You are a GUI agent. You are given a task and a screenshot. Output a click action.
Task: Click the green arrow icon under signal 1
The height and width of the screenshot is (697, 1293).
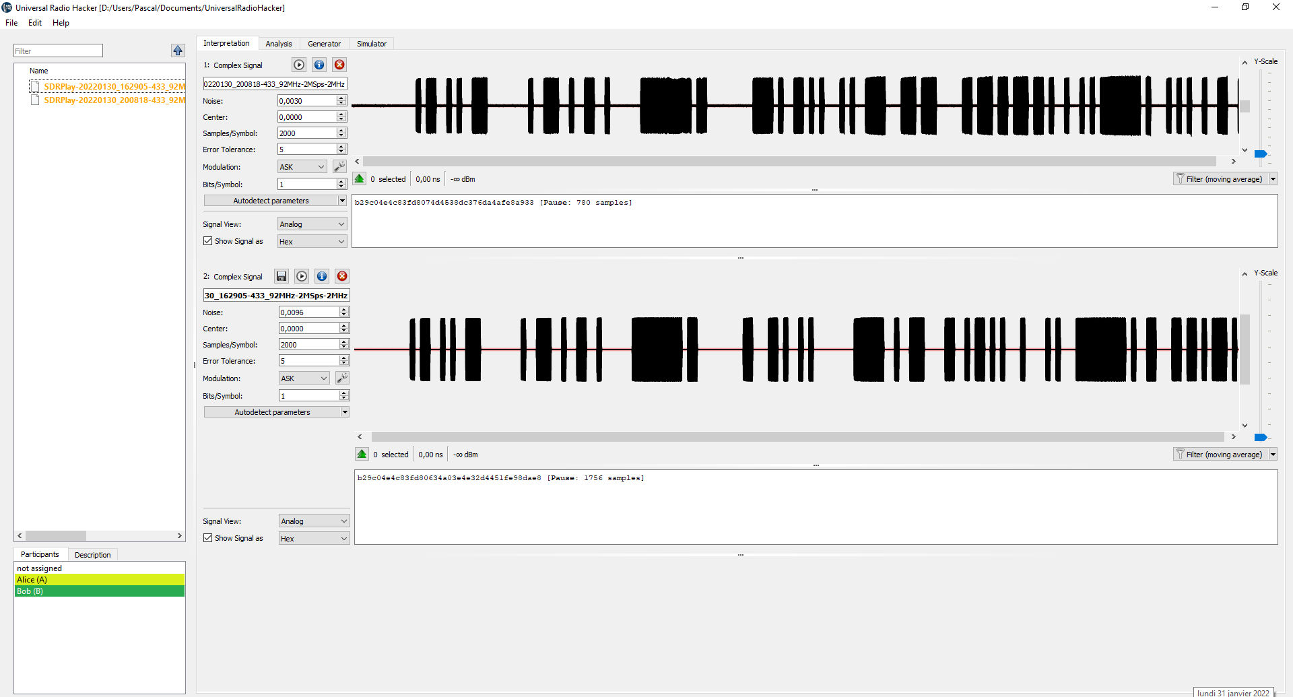pos(360,178)
